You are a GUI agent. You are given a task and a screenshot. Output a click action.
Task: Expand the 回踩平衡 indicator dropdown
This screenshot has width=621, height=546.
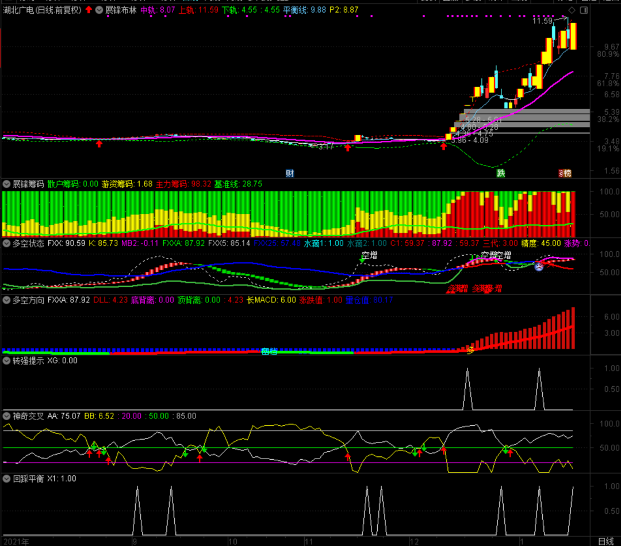(x=6, y=478)
